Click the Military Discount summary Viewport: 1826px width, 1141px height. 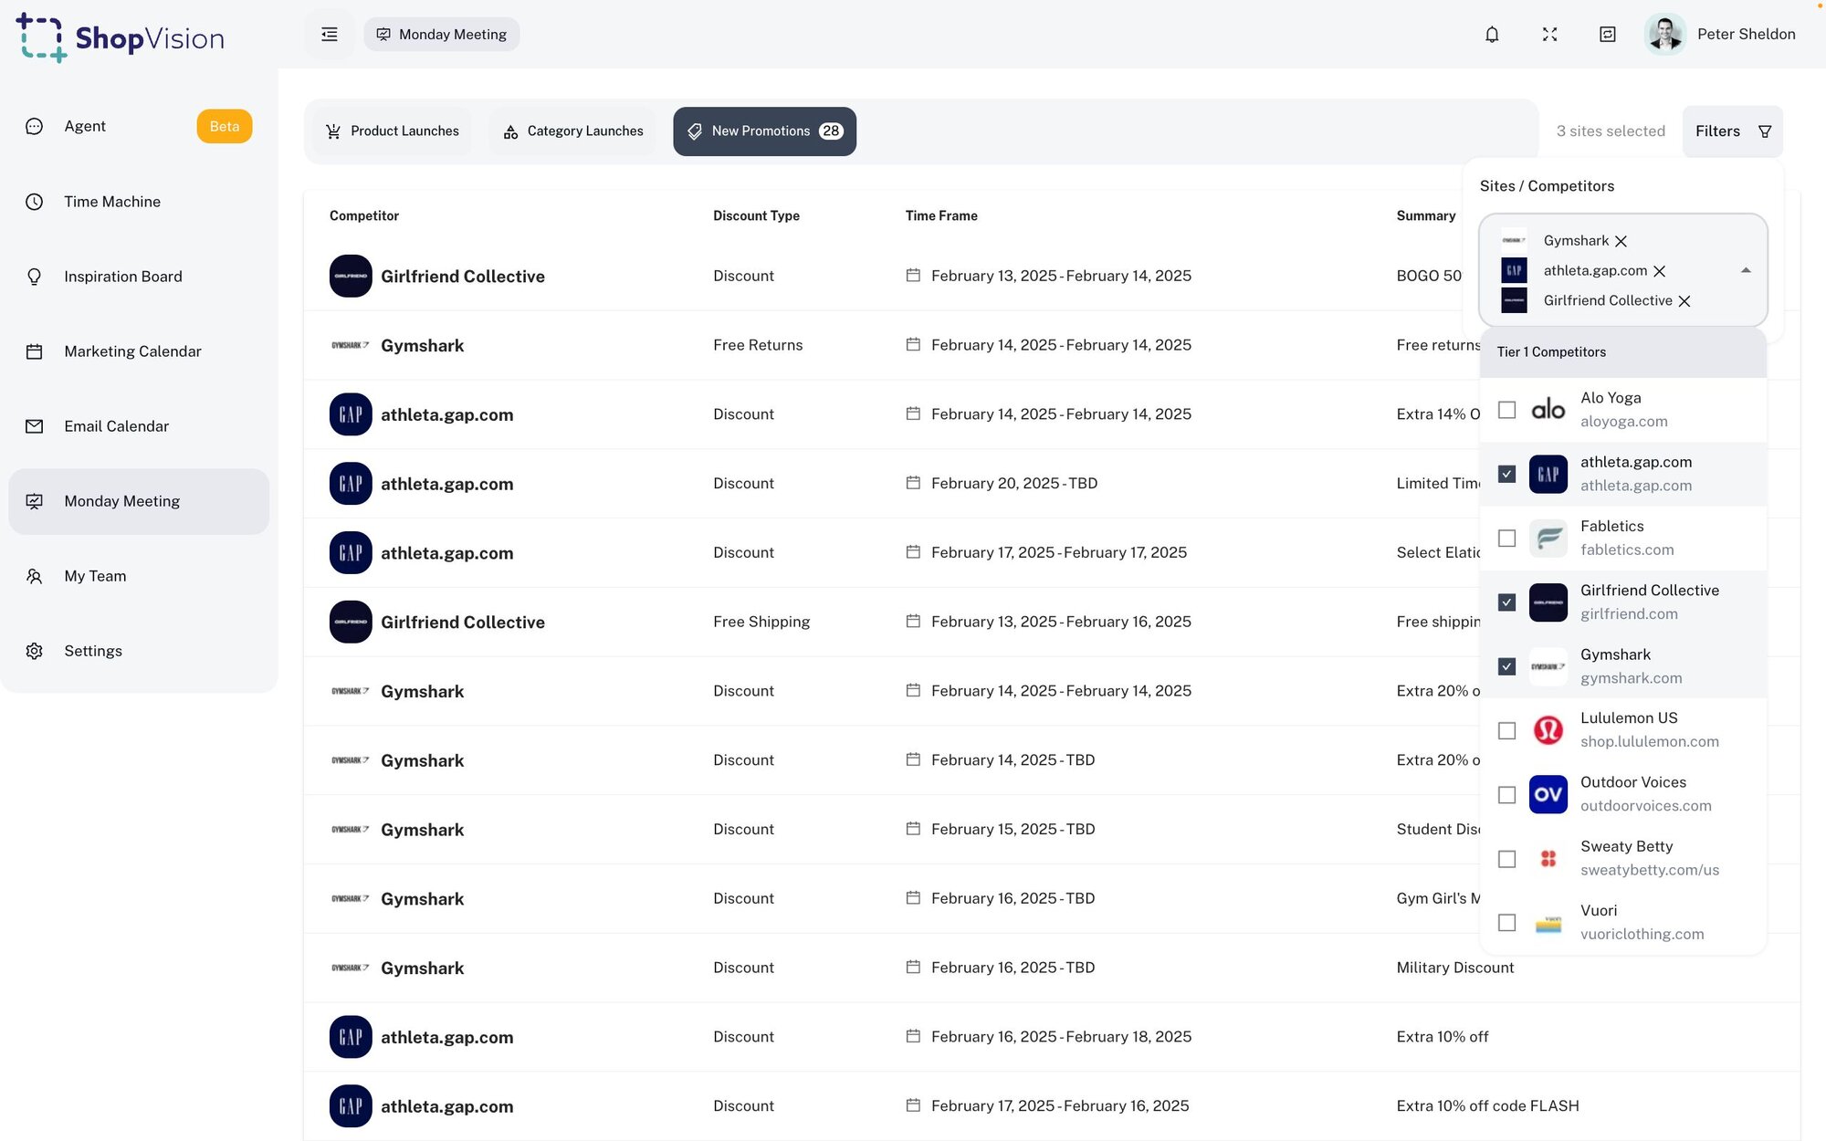(x=1454, y=968)
